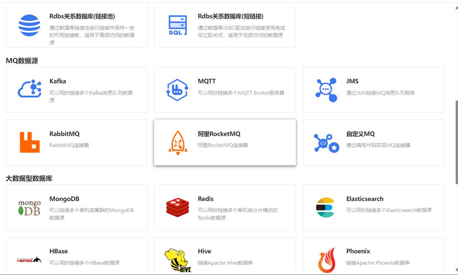This screenshot has height=275, width=458.
Task: Pick the HBase title
Action: point(59,251)
